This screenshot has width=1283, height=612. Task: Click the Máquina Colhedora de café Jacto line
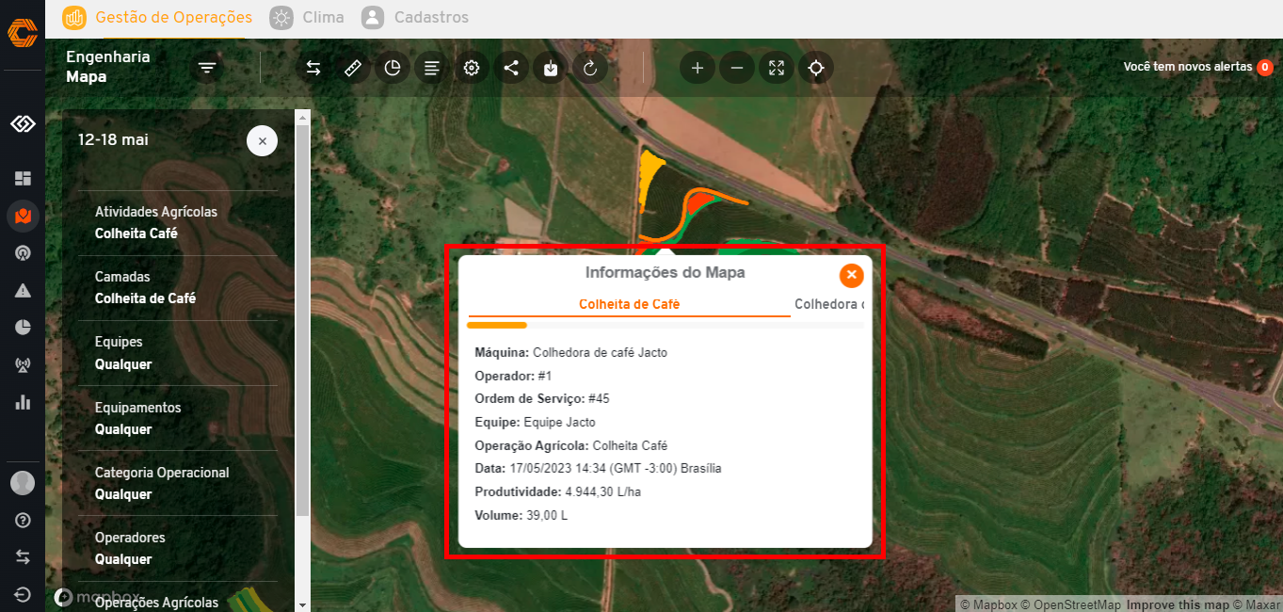click(571, 352)
